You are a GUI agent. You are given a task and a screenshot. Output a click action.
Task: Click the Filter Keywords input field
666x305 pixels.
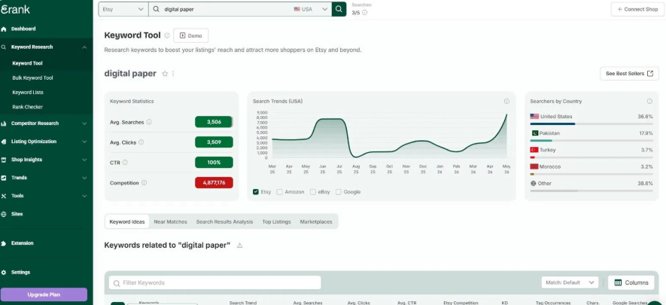[215, 283]
